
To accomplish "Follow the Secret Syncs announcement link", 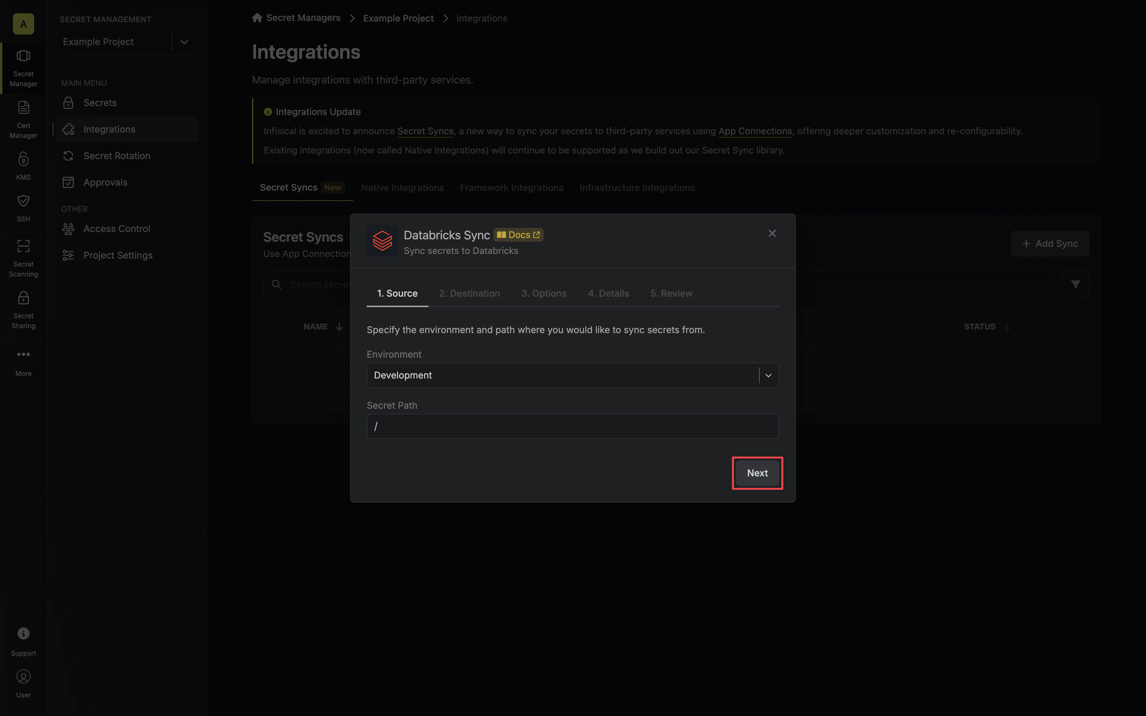I will point(425,131).
